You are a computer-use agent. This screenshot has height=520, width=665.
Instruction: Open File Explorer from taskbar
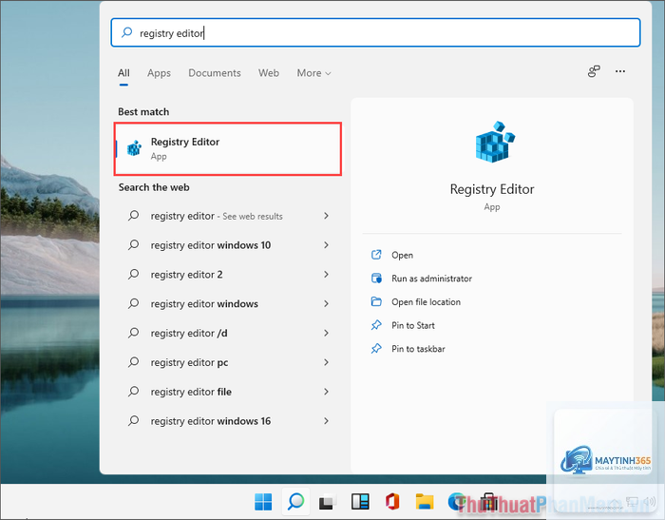point(425,502)
